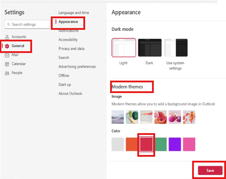Open the People settings category

click(x=17, y=73)
